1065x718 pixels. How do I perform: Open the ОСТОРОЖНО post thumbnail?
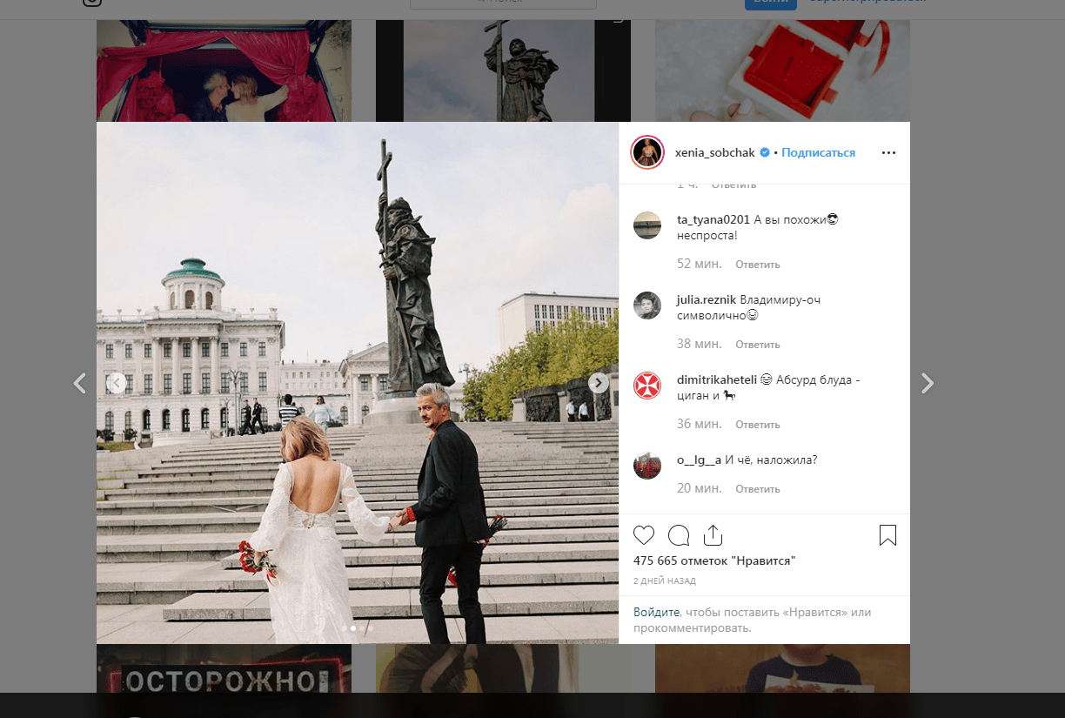click(224, 681)
